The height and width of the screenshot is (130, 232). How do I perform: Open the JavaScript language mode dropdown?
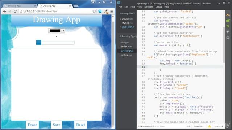click(x=199, y=126)
